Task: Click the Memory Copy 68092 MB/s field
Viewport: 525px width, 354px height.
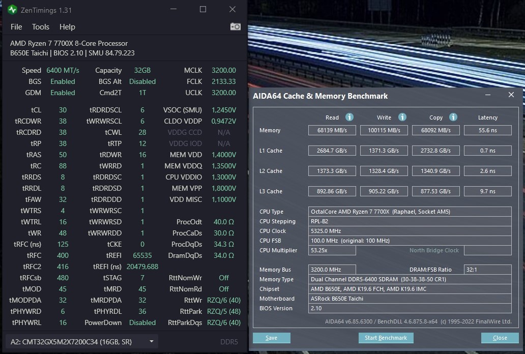Action: pos(435,130)
